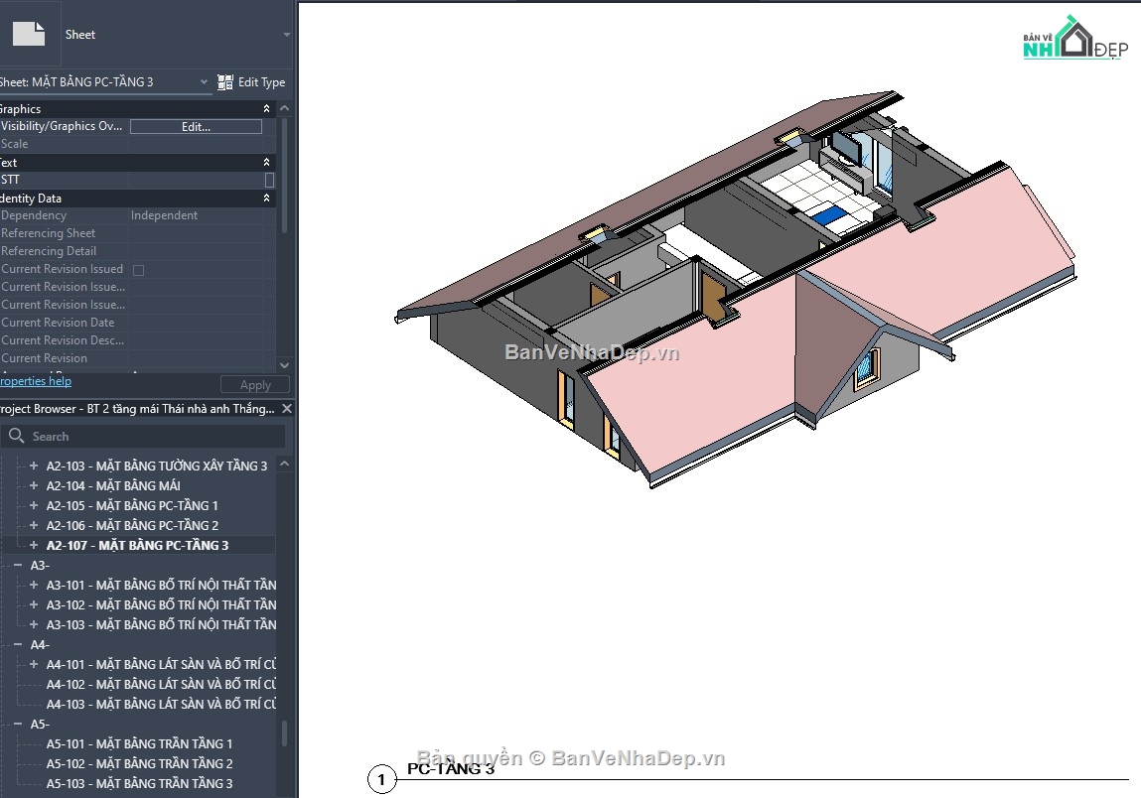Toggle the Current Revision Issued checkbox
The image size is (1141, 798).
pyautogui.click(x=138, y=270)
